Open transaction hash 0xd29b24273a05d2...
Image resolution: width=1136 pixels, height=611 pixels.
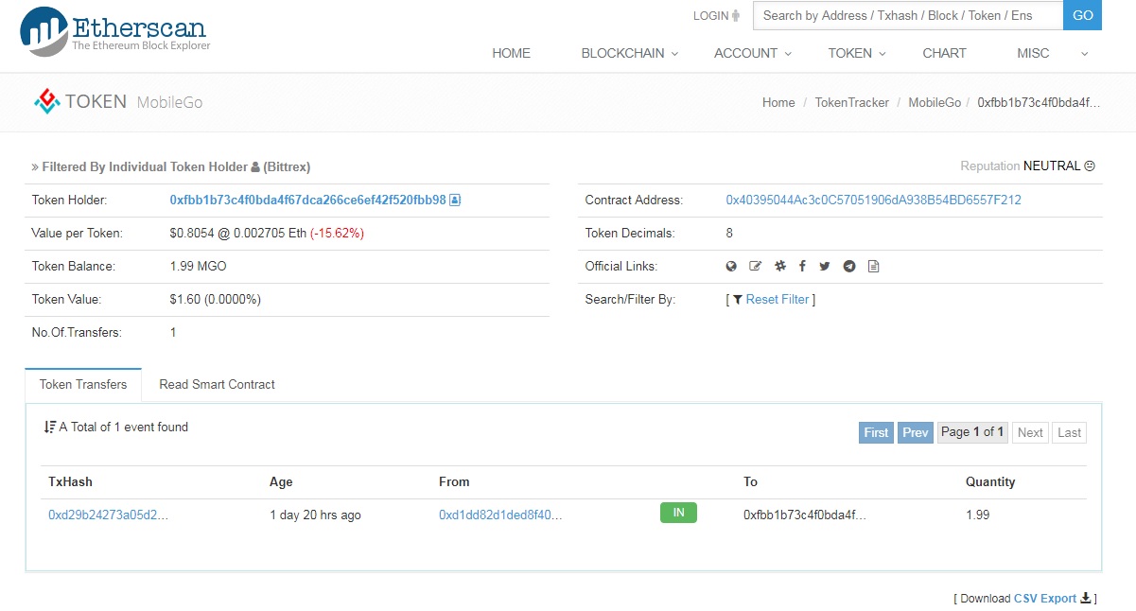point(109,515)
